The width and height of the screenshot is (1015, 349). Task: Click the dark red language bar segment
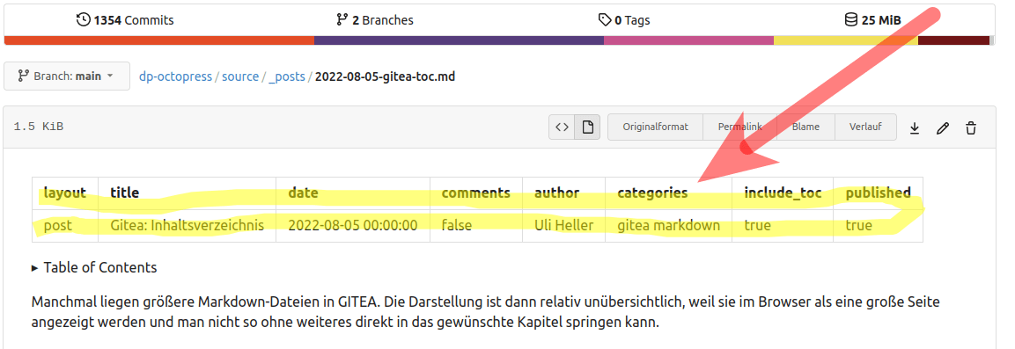click(953, 40)
